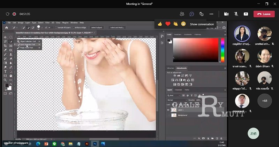Screen dimensions: 279x147
Task: Open the Color panel flyout menu
Action: click(225, 35)
